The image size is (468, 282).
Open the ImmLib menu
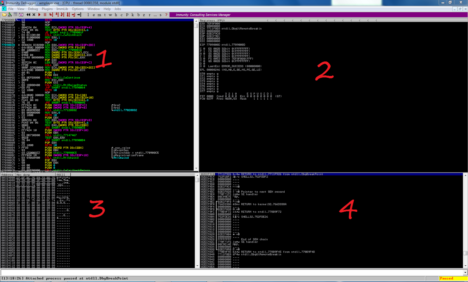pos(62,9)
